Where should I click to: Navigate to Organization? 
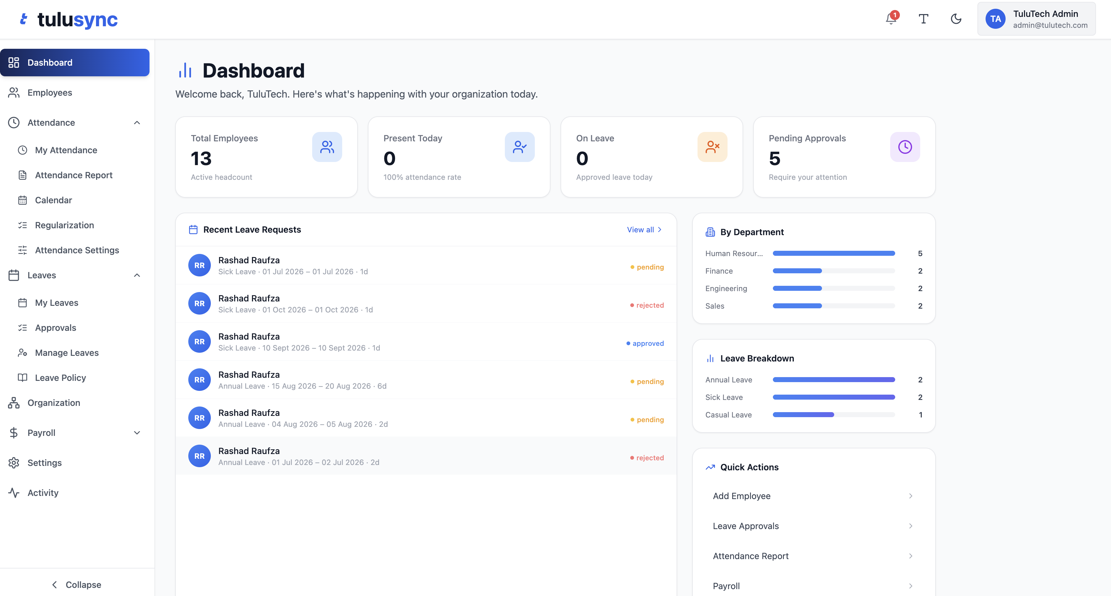(x=75, y=403)
